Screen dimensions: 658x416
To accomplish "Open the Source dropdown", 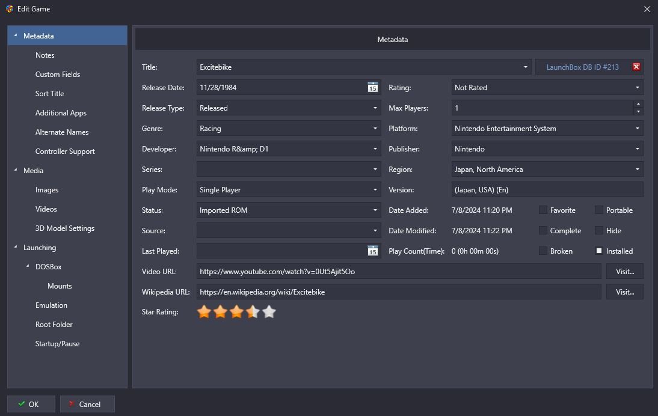I will pyautogui.click(x=375, y=231).
